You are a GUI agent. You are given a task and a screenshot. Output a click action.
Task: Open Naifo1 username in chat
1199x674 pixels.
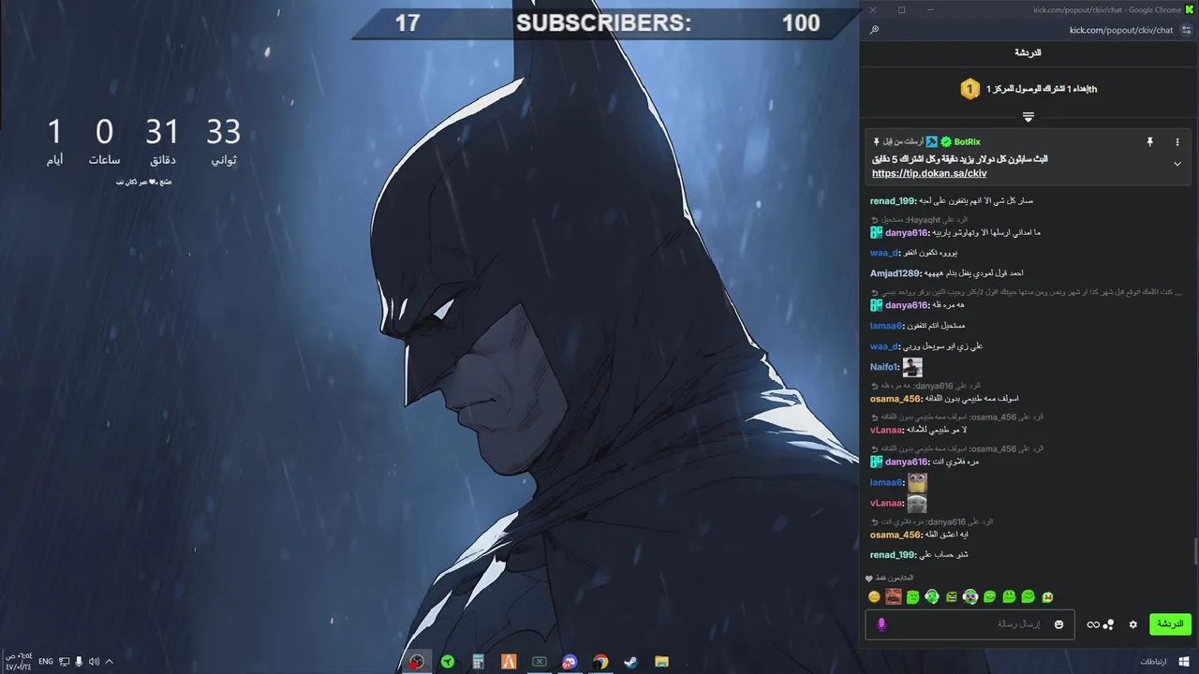point(883,368)
